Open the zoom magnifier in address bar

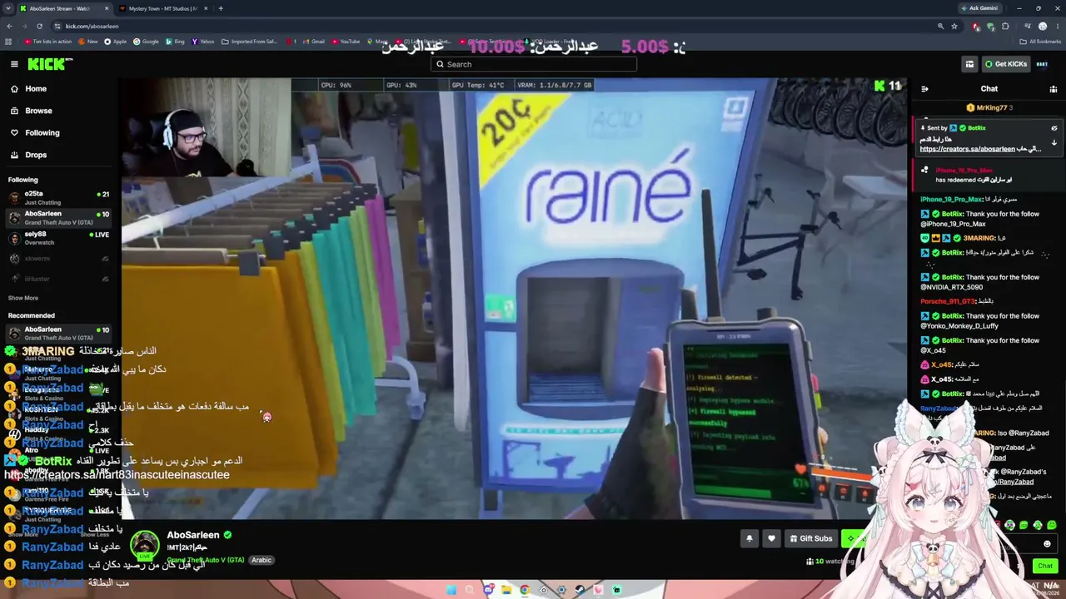[940, 26]
